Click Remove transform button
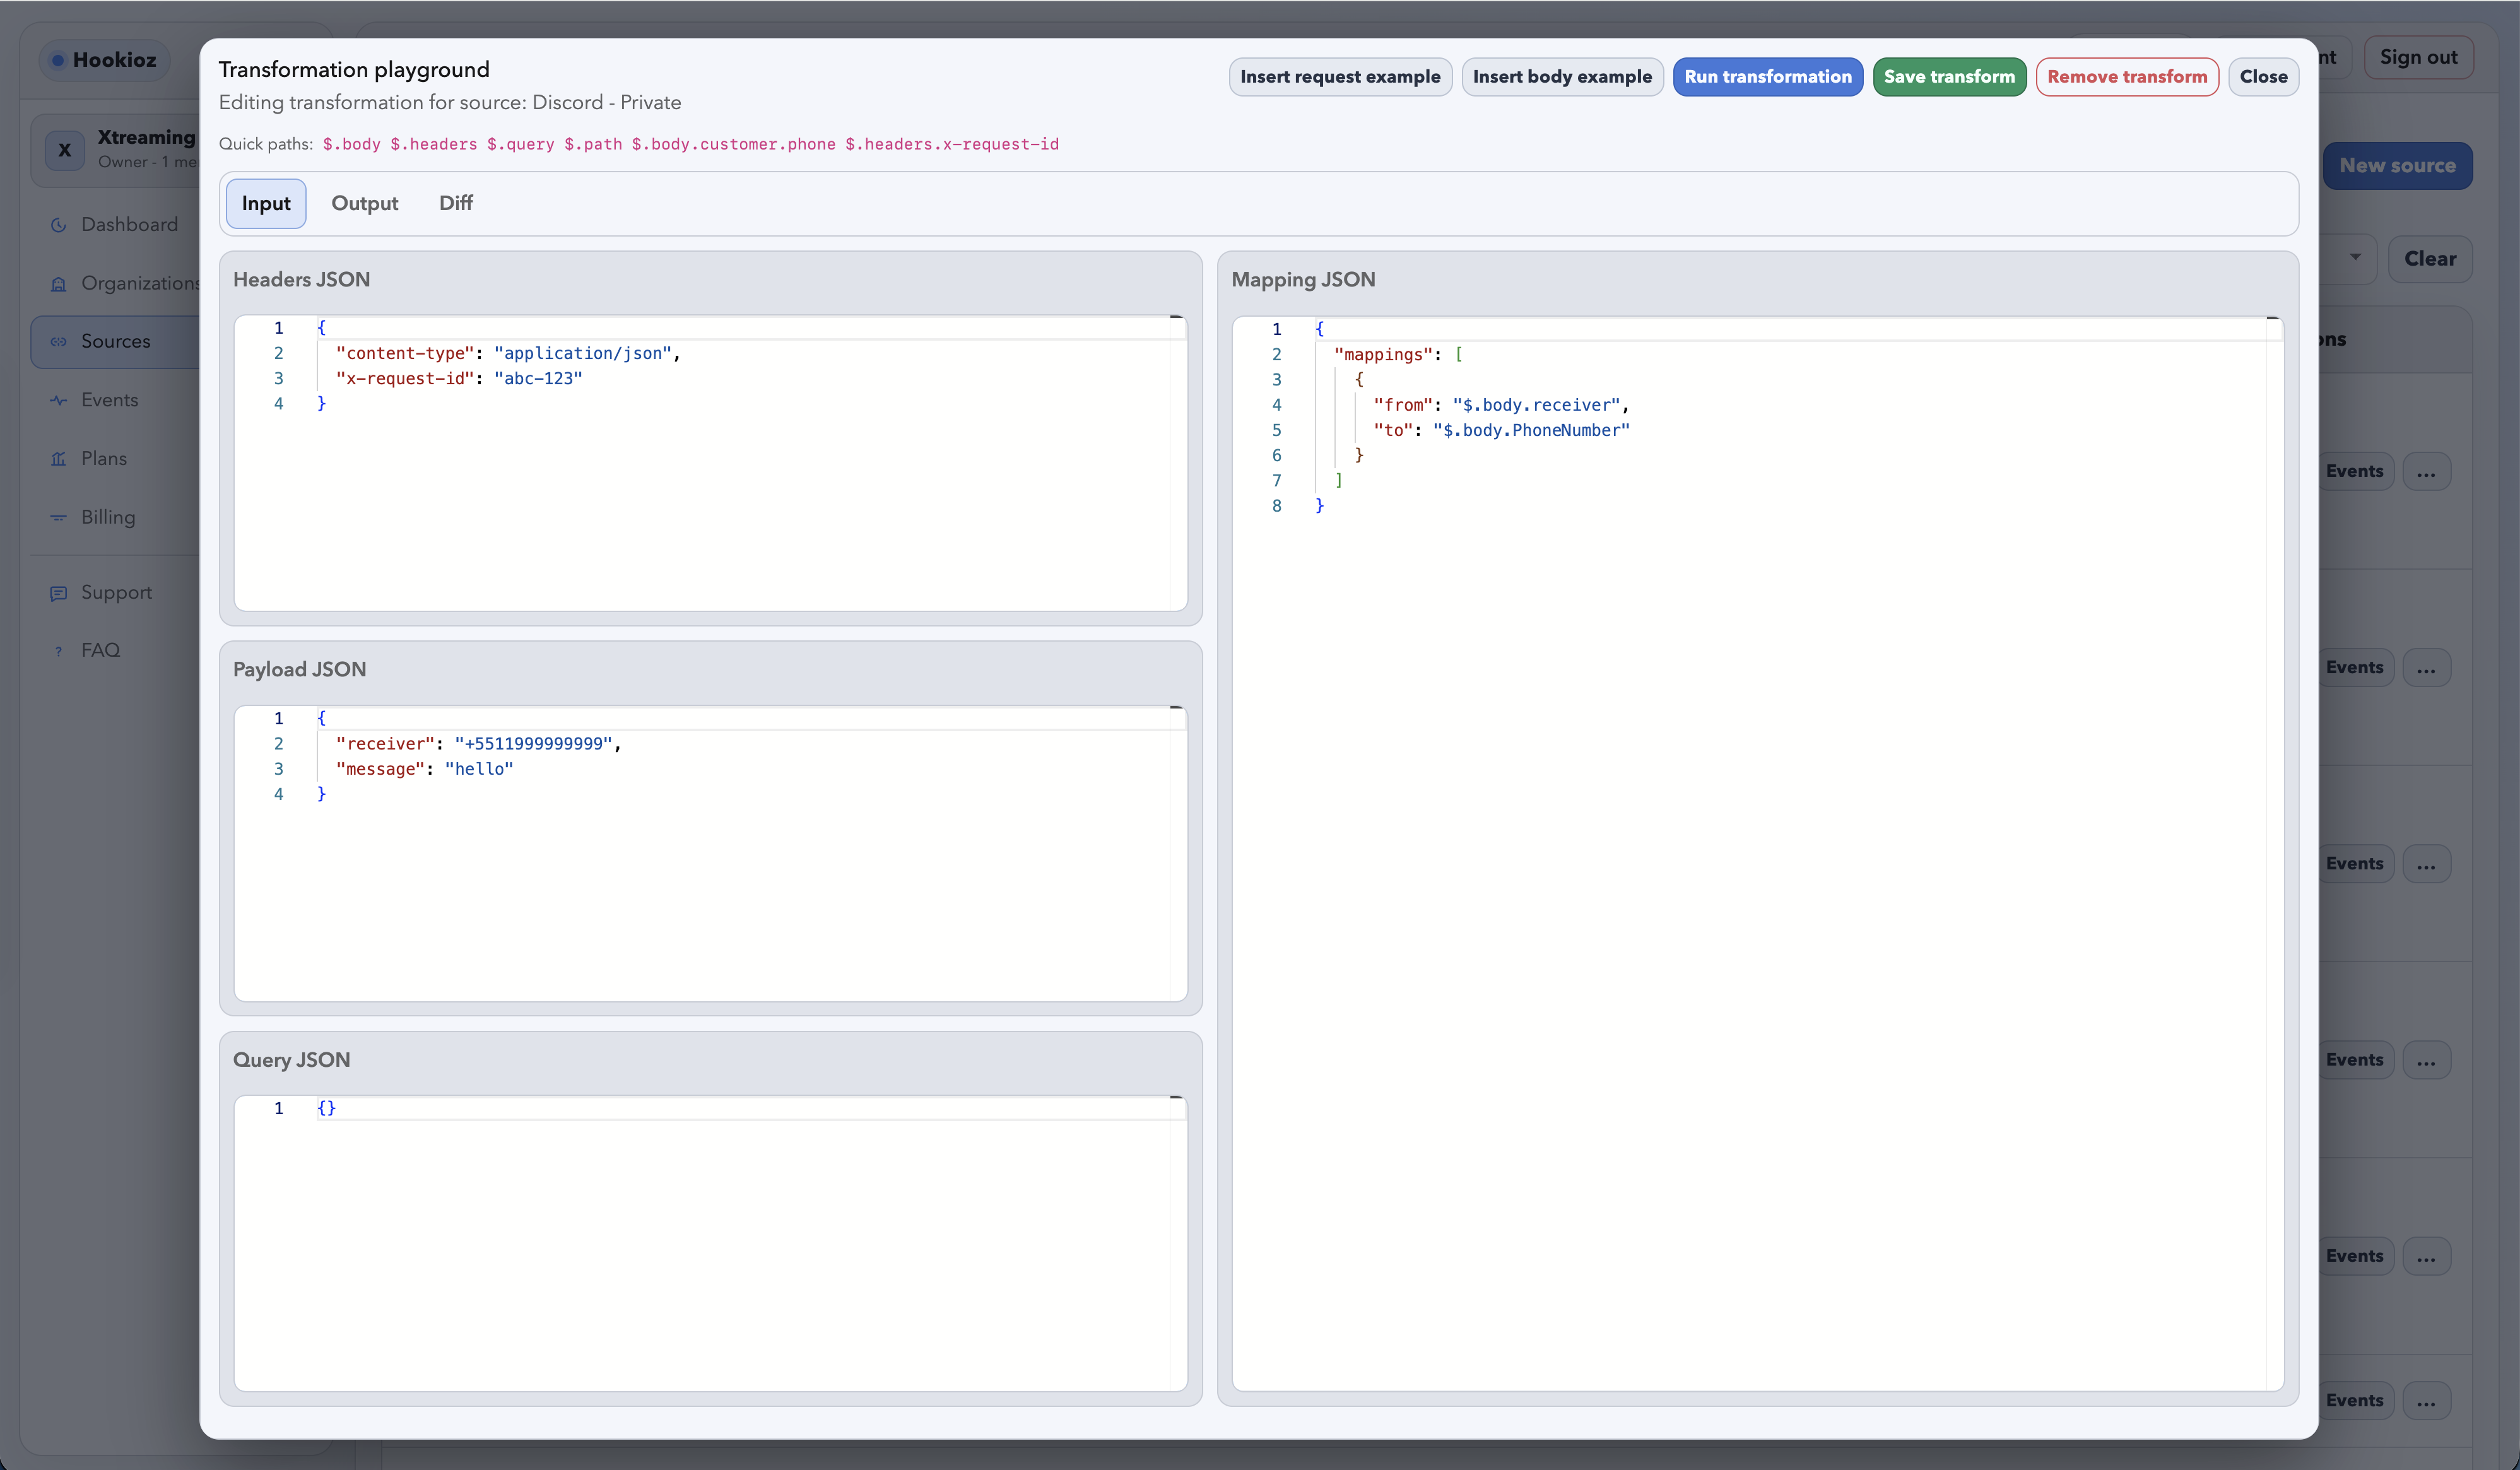 click(x=2126, y=77)
